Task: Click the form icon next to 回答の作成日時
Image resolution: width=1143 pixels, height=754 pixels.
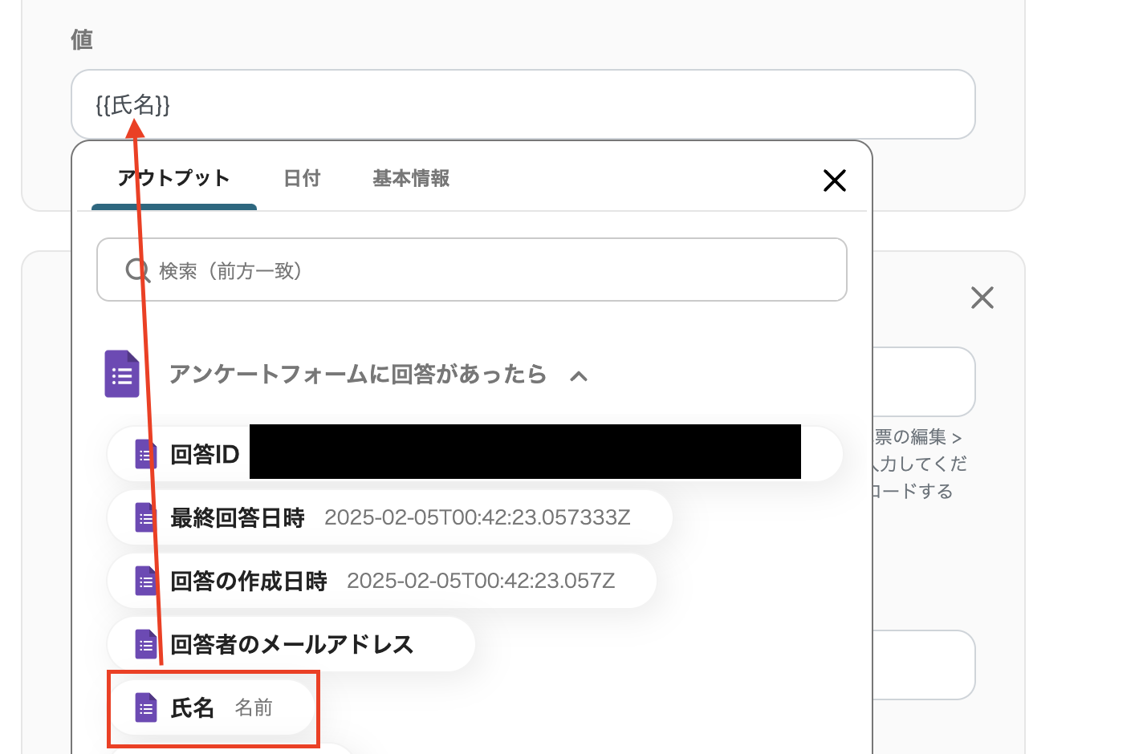Action: click(x=145, y=581)
